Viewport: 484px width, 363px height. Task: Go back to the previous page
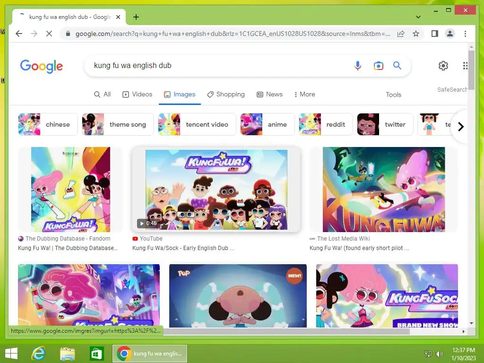click(19, 34)
